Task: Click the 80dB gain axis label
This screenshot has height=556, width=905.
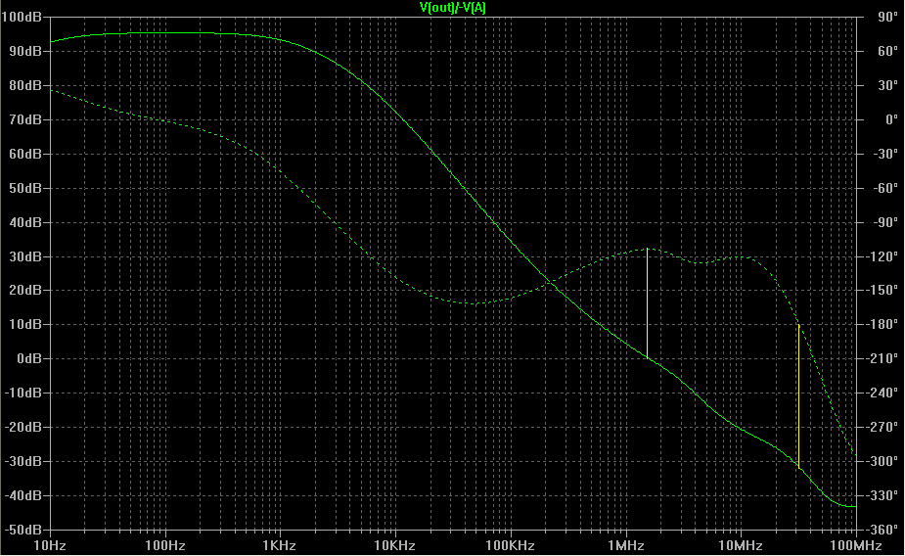Action: [25, 85]
